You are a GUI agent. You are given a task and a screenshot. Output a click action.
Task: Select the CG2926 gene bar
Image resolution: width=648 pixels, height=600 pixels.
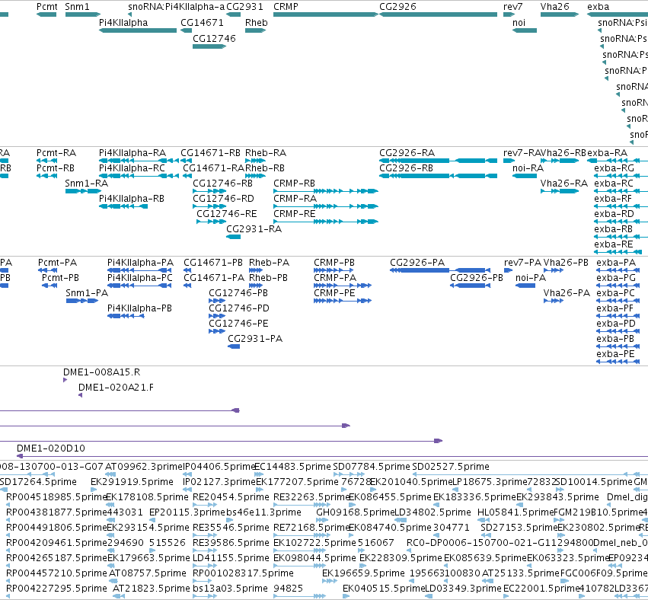[438, 14]
